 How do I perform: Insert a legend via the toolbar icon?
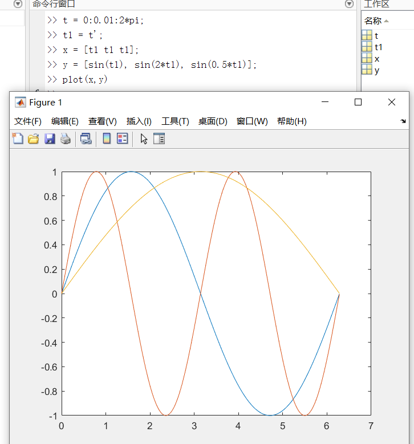123,139
